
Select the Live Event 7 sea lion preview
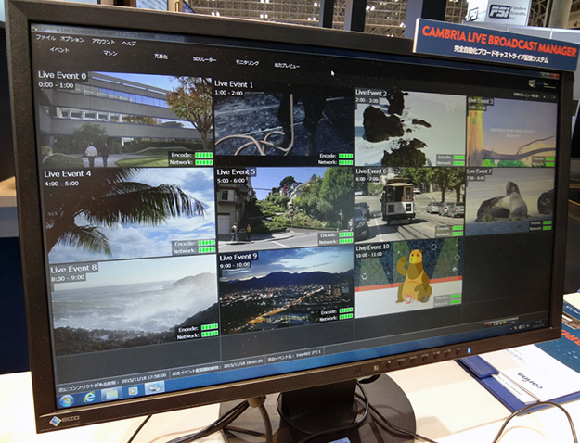pos(509,201)
